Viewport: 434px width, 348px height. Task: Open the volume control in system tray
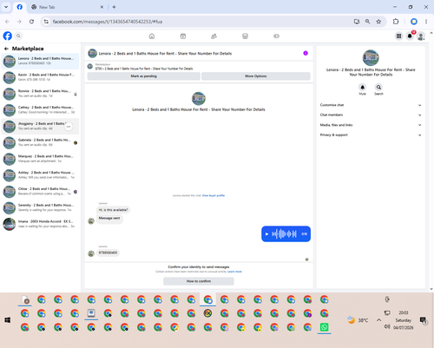pyautogui.click(x=387, y=327)
